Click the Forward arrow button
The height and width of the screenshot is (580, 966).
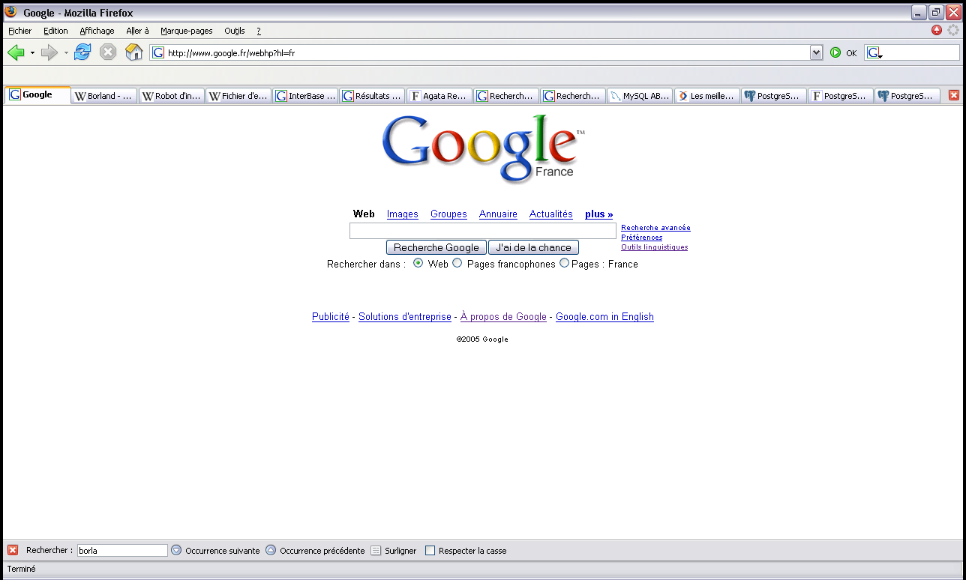click(49, 52)
